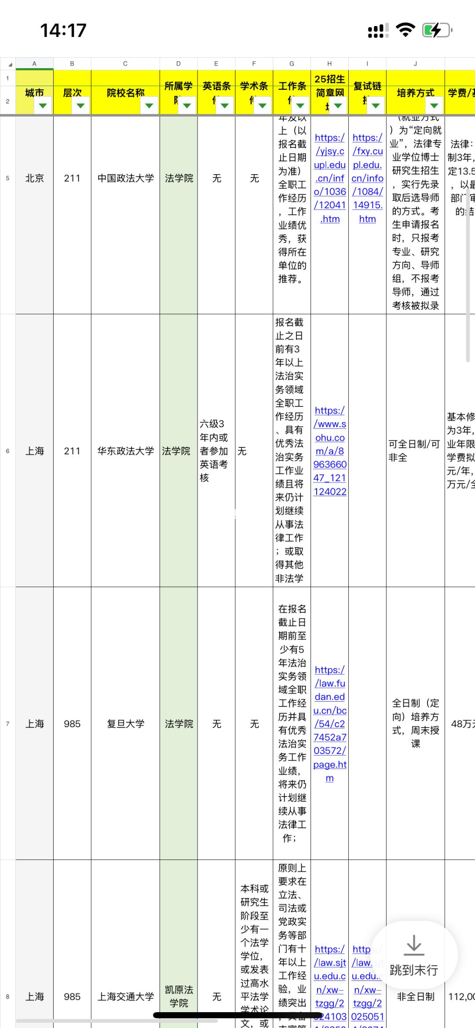Select column A header
Screen dimensions: 475x1028
(34, 64)
